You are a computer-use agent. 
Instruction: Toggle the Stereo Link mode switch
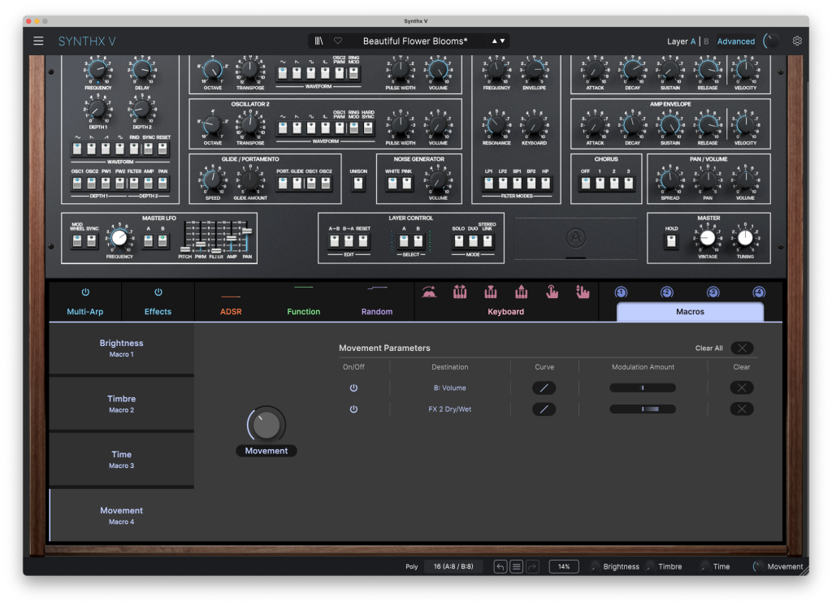[x=487, y=241]
